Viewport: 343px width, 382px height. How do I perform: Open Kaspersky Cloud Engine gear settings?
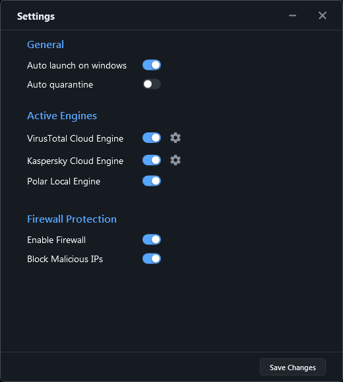[x=175, y=160]
